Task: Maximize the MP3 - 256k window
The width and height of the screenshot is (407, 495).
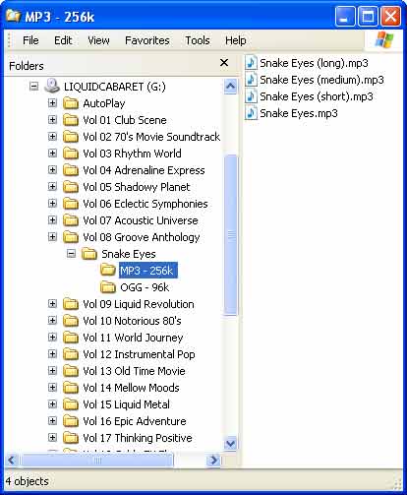Action: 368,16
